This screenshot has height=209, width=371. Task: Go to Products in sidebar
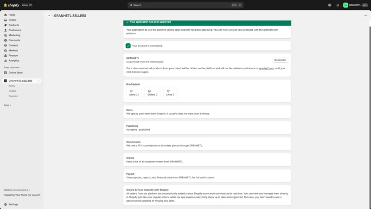tap(14, 25)
